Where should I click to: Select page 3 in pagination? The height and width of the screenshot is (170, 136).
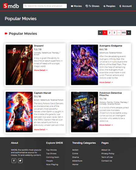[x=114, y=33]
